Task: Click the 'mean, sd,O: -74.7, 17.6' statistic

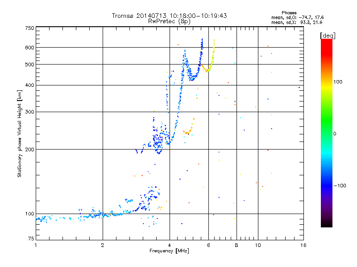Action: (297, 17)
